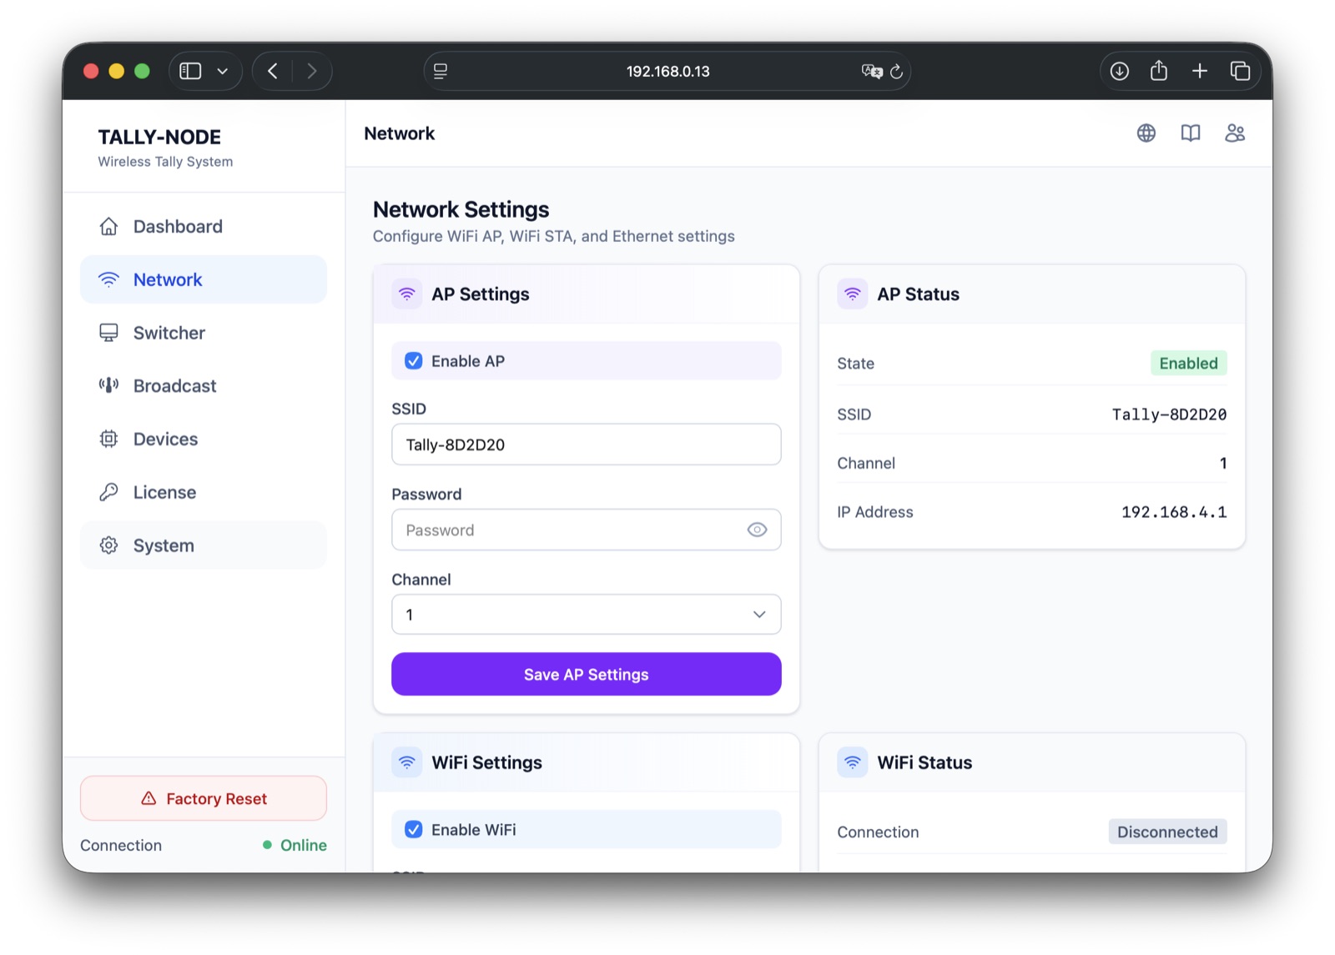Click WiFi Status blue wifi icon
1335x955 pixels.
pyautogui.click(x=853, y=762)
